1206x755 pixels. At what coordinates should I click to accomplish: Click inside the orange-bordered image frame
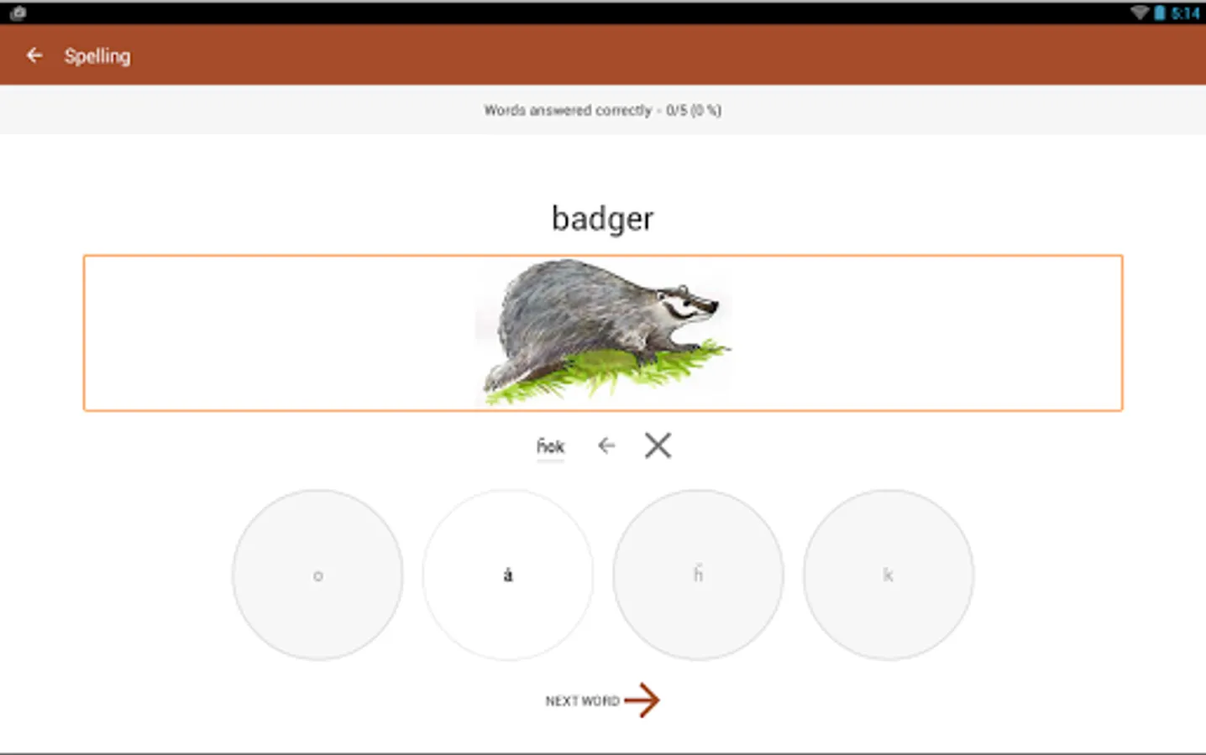pyautogui.click(x=603, y=333)
